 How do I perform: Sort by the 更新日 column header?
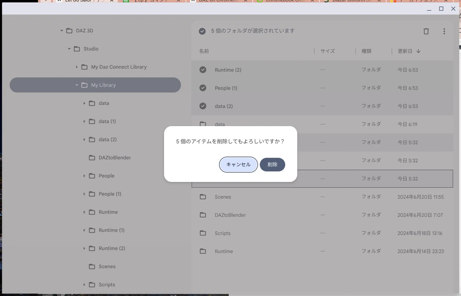point(405,51)
